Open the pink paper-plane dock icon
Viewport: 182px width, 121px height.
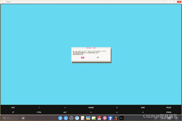pos(105,118)
